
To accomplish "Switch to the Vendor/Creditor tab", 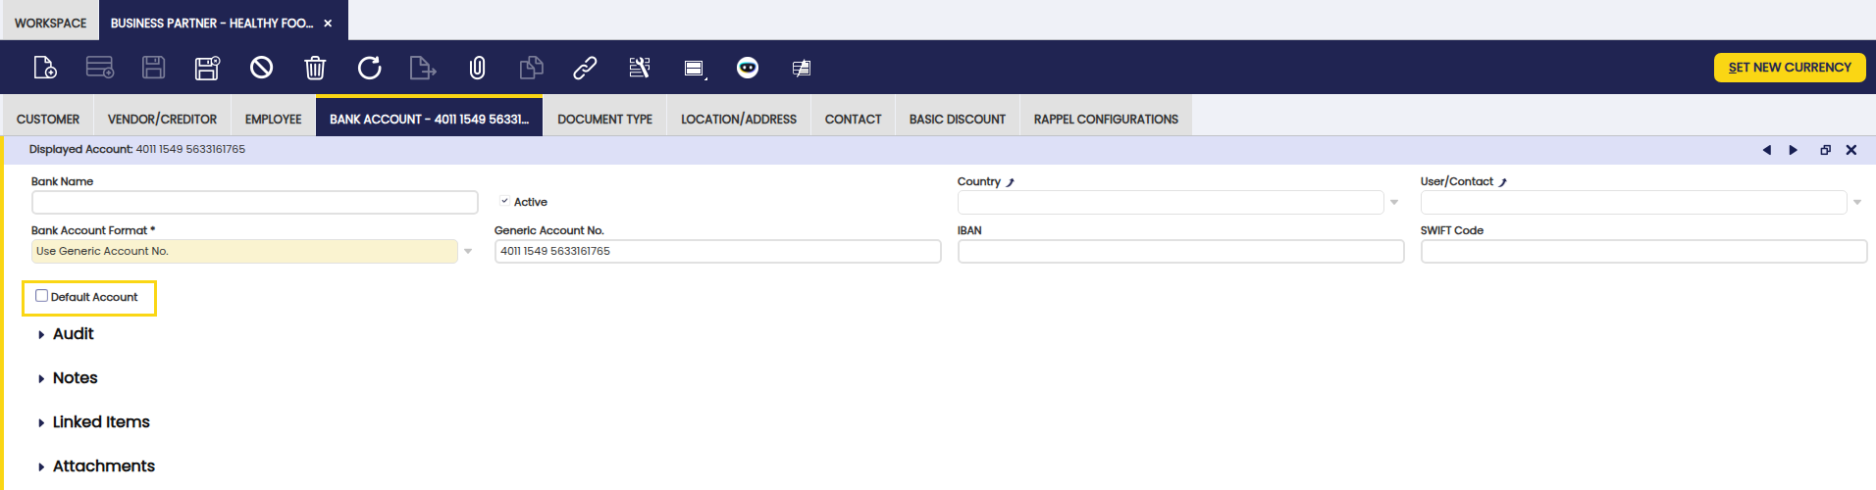I will point(162,119).
